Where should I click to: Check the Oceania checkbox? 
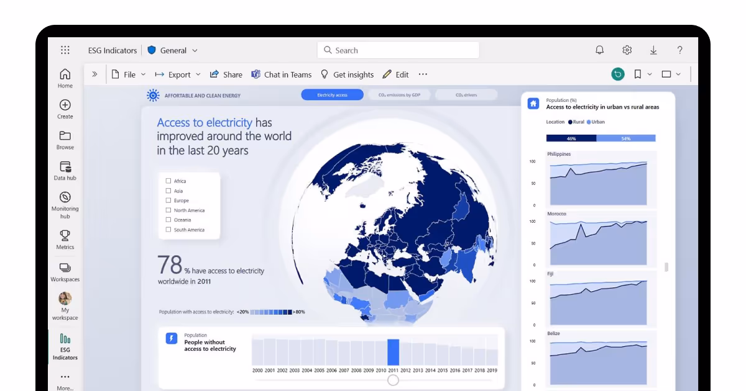tap(168, 220)
